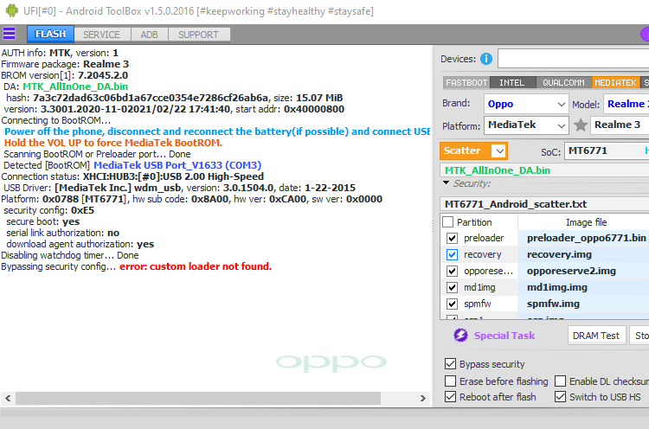Open the Model dropdown showing Realme
649x429 pixels.
point(627,104)
